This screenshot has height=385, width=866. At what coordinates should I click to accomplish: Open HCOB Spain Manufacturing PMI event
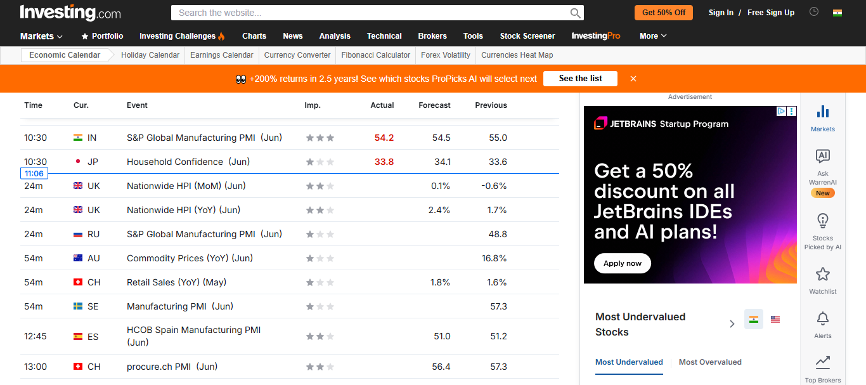[x=194, y=336]
